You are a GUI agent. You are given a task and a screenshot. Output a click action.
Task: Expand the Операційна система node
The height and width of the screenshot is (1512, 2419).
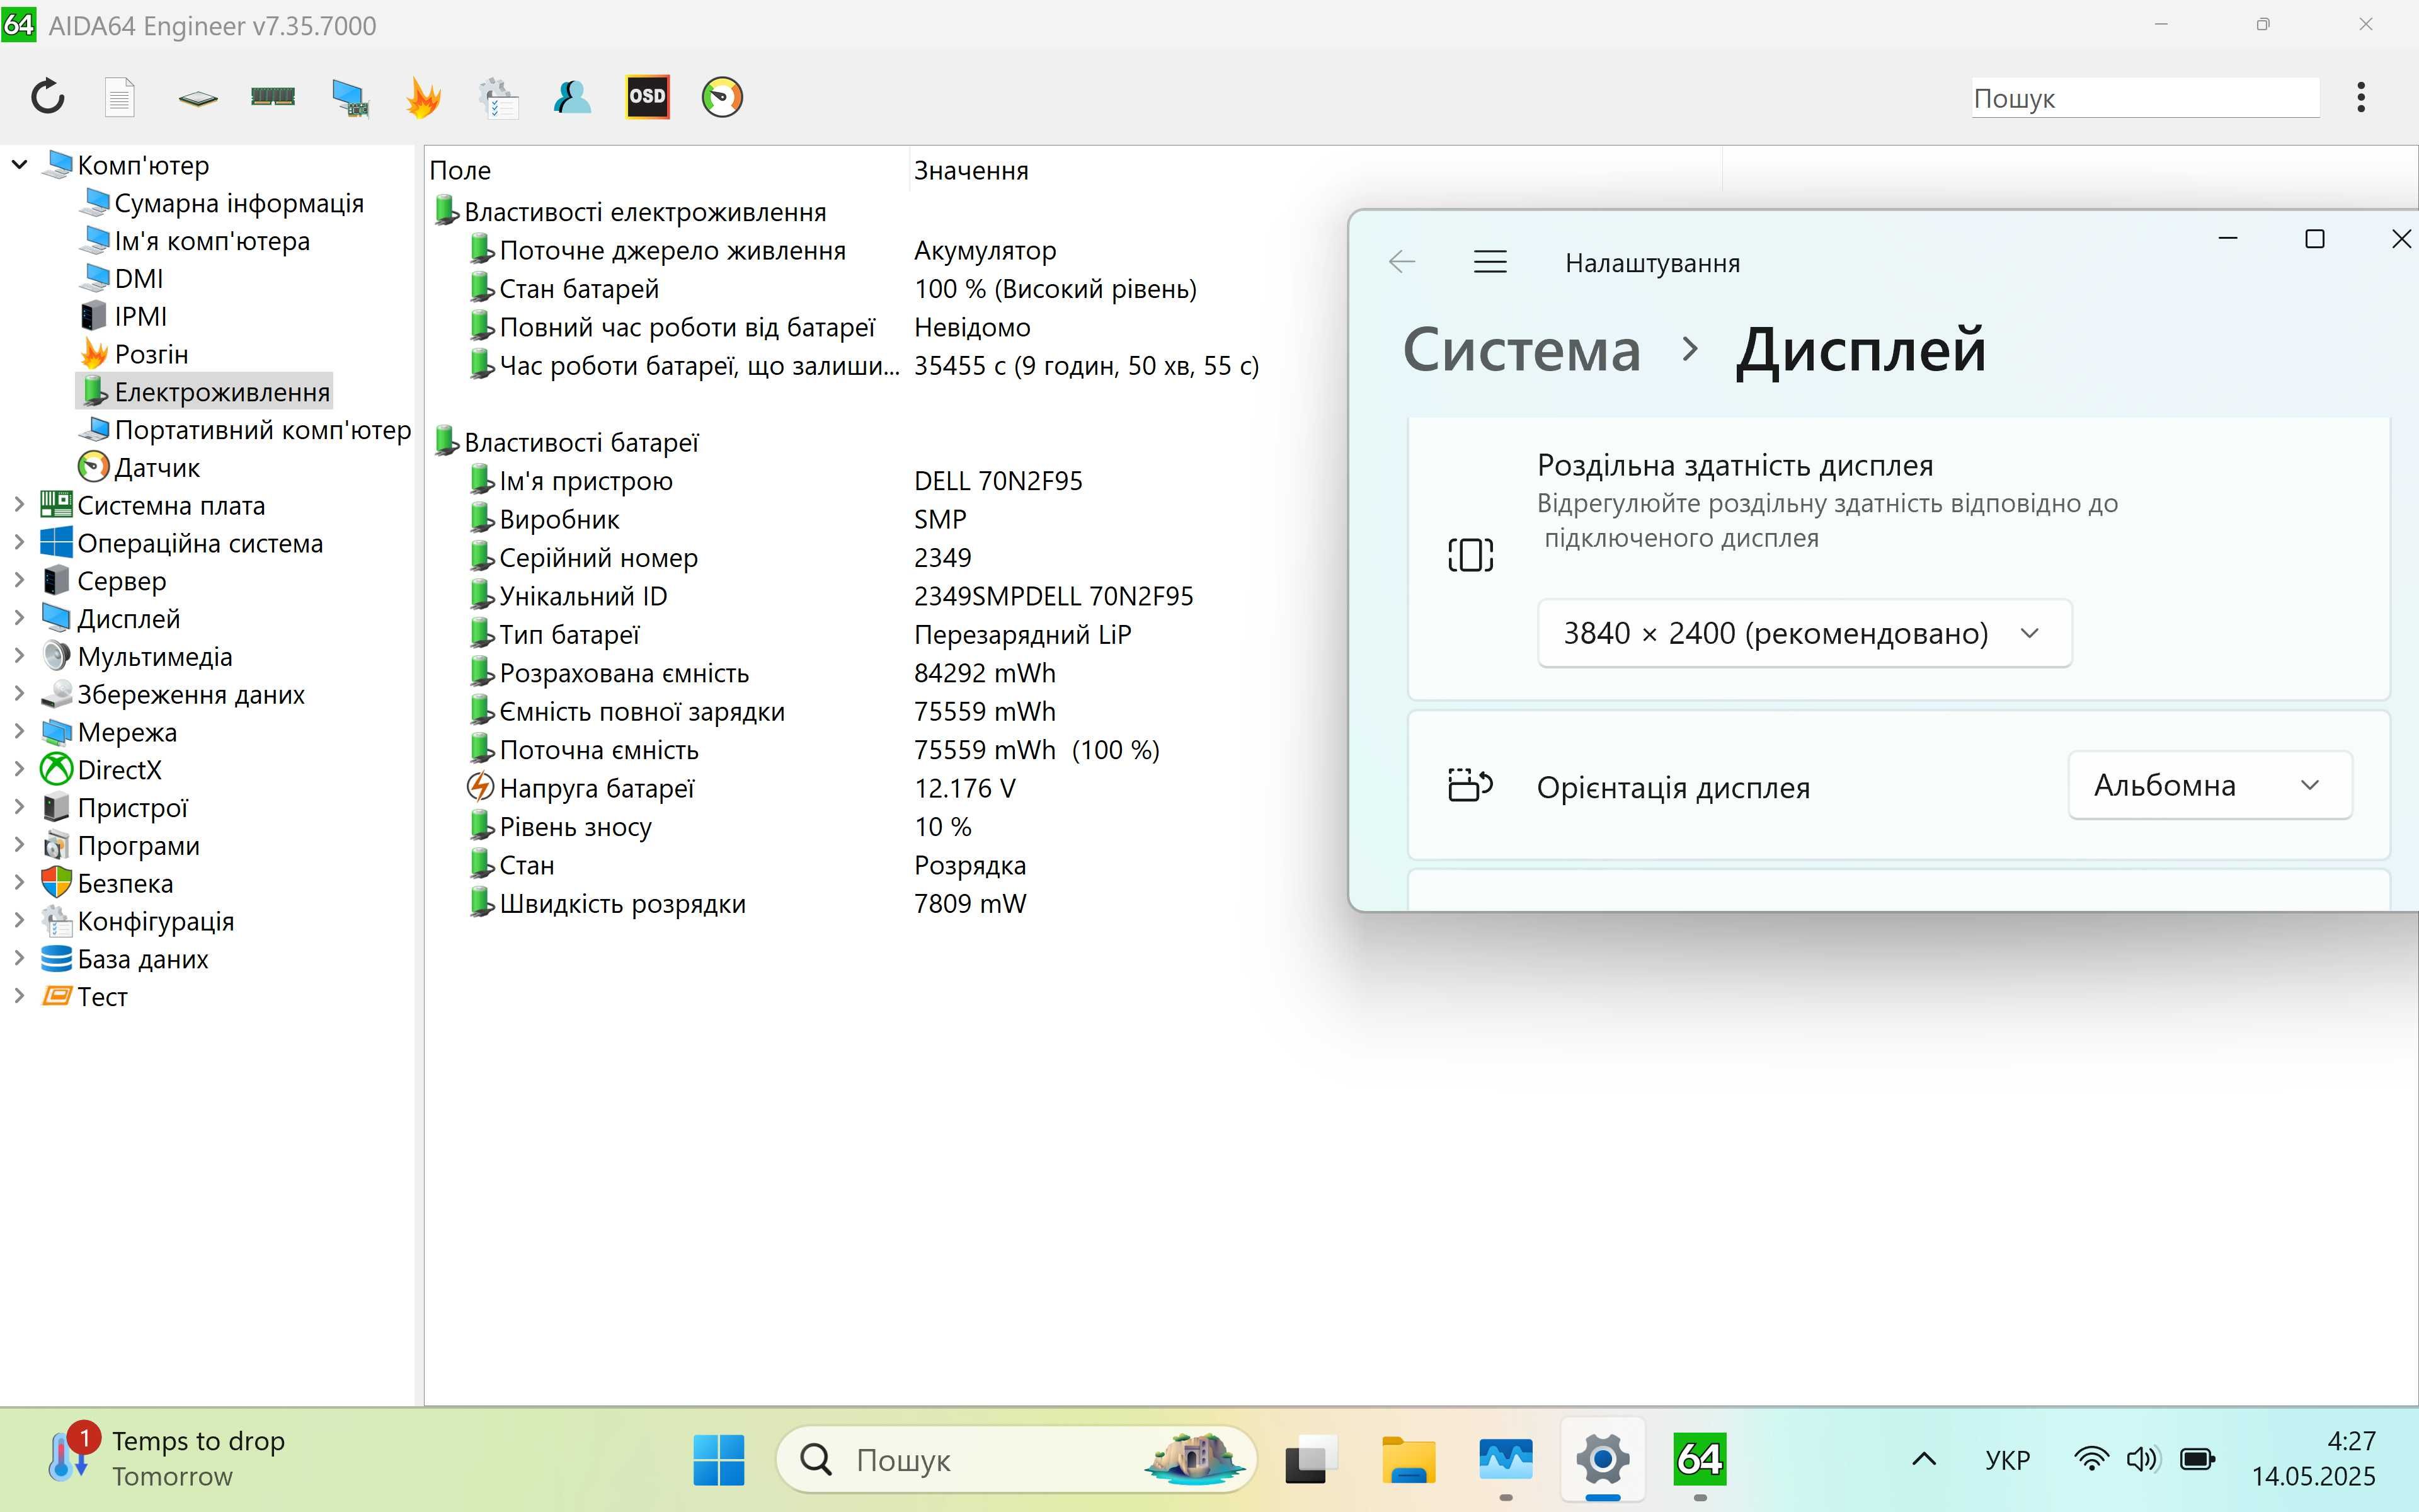(x=19, y=543)
